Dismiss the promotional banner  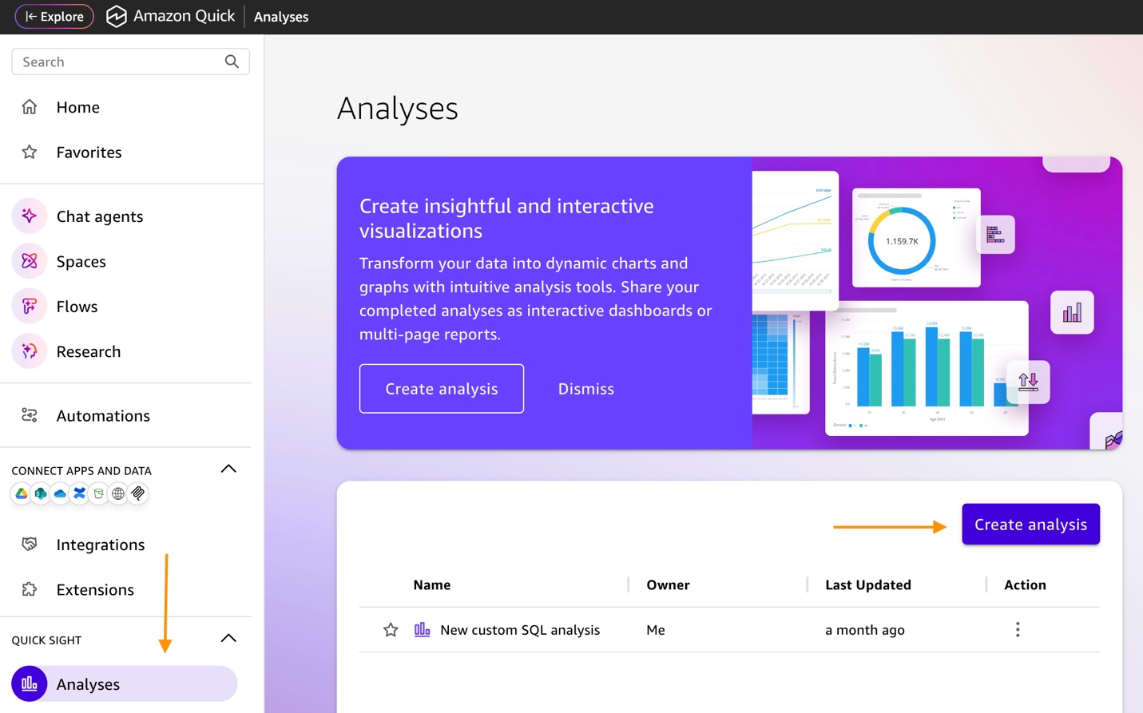point(585,389)
